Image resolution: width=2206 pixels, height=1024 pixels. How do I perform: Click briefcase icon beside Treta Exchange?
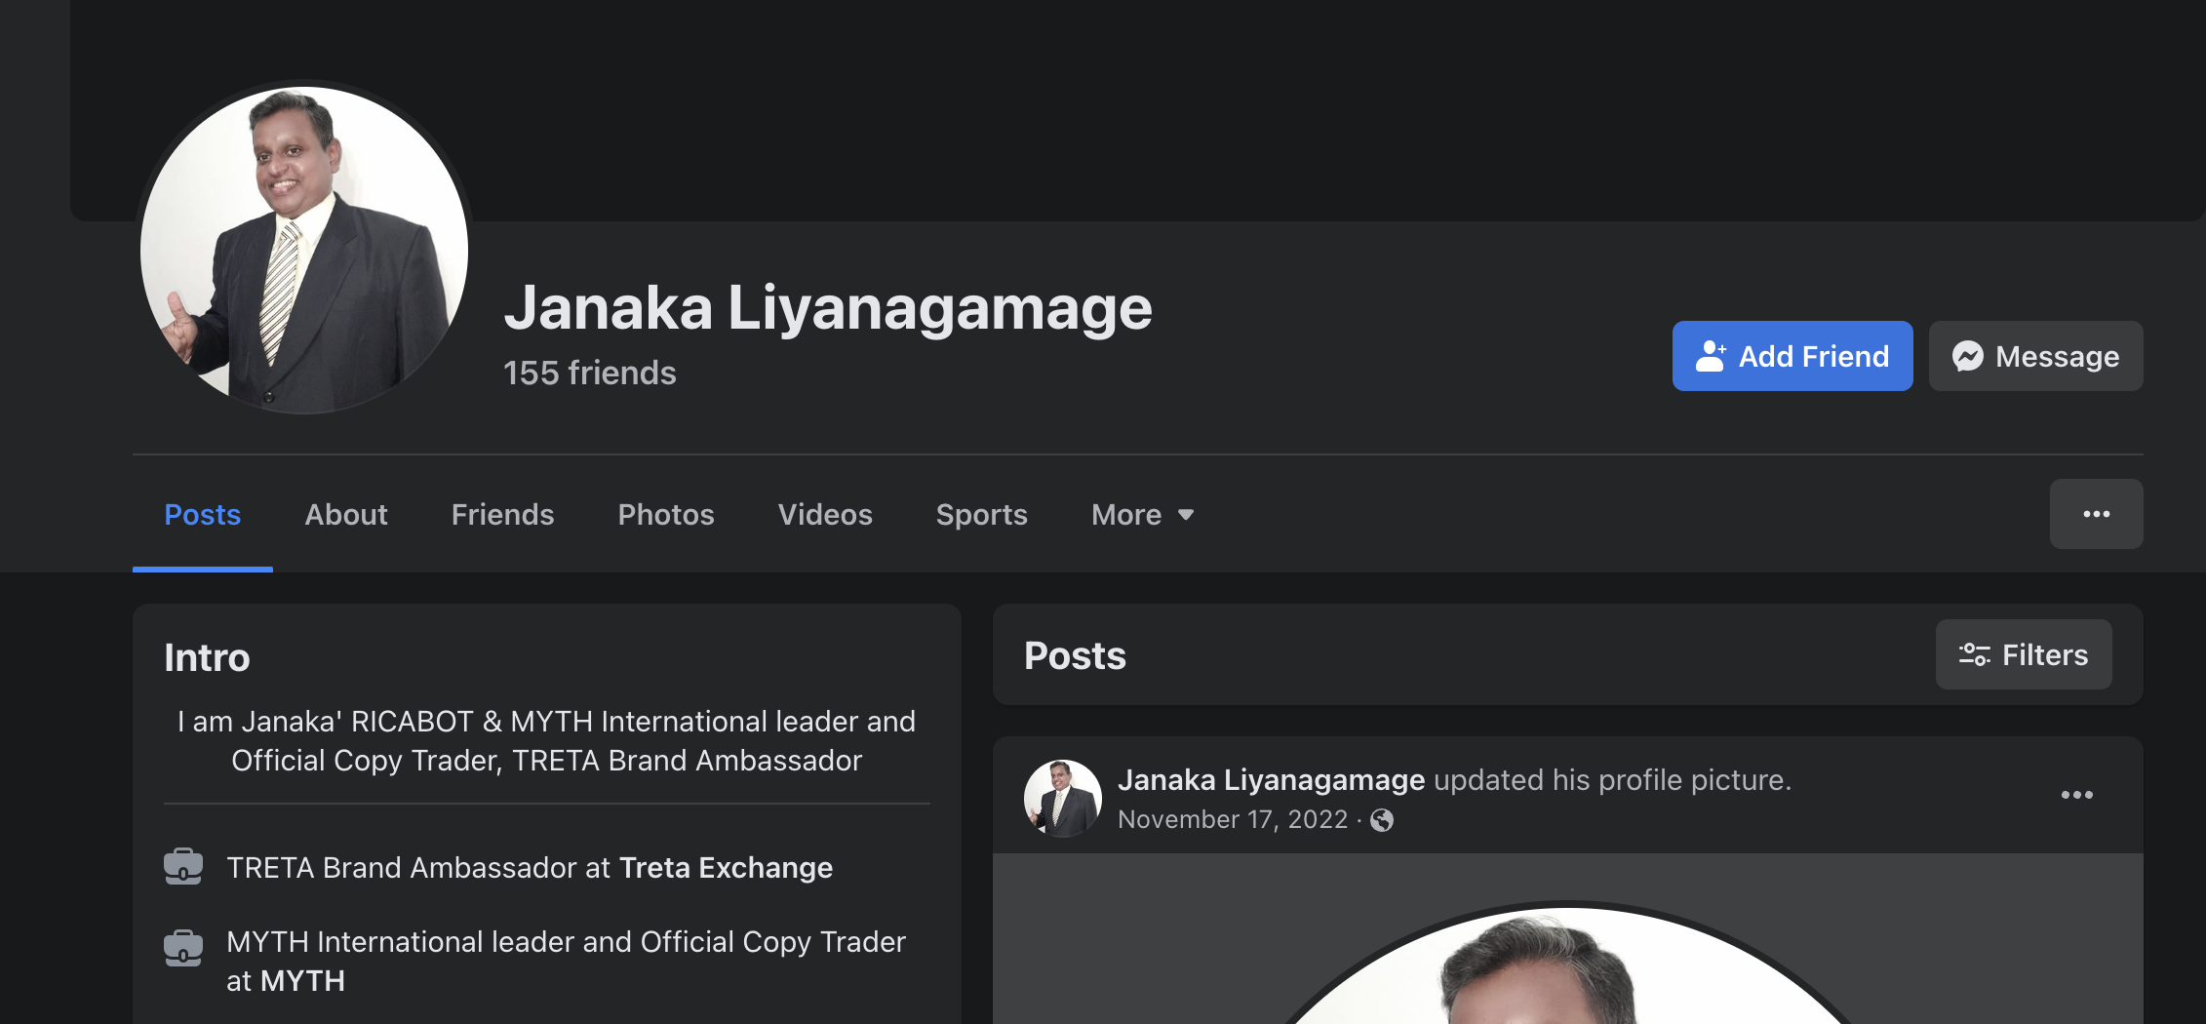pyautogui.click(x=183, y=867)
